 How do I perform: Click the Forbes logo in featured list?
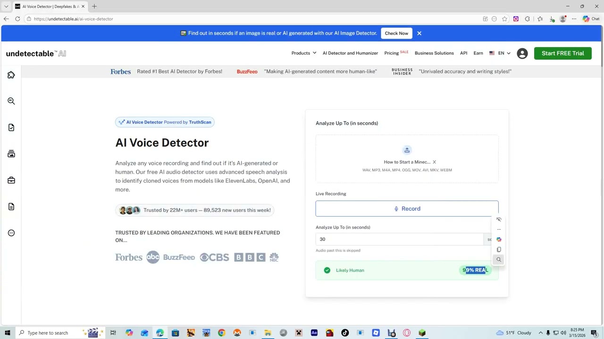coord(129,257)
